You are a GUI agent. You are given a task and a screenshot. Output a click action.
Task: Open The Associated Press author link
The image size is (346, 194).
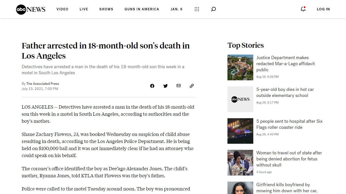pos(43,84)
